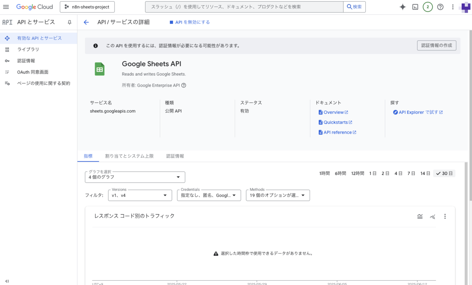Open the hamburger navigation menu
Viewport: 472px width, 285px height.
coord(6,7)
